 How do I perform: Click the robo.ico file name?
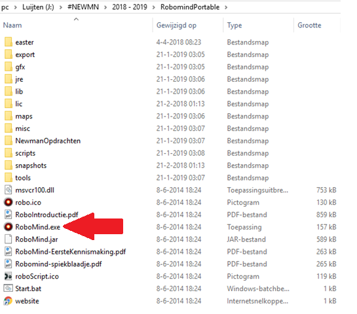pos(28,202)
